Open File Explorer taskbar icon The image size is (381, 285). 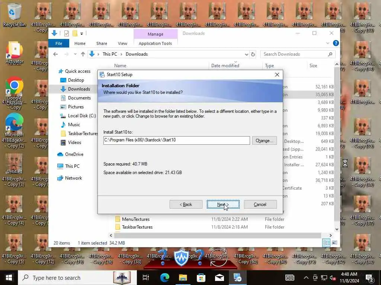pos(183,278)
